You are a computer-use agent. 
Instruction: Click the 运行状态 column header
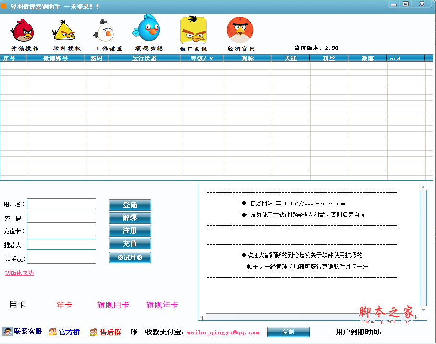[x=145, y=58]
